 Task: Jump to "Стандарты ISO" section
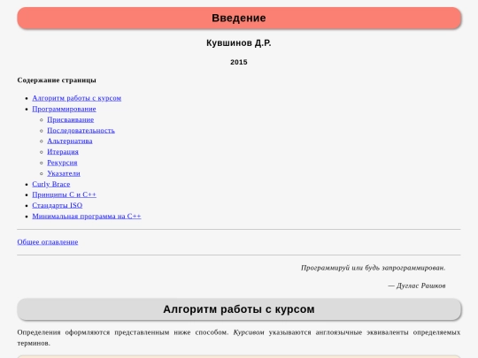[x=57, y=205]
